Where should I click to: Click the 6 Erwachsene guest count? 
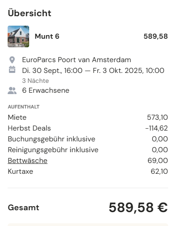(x=46, y=90)
